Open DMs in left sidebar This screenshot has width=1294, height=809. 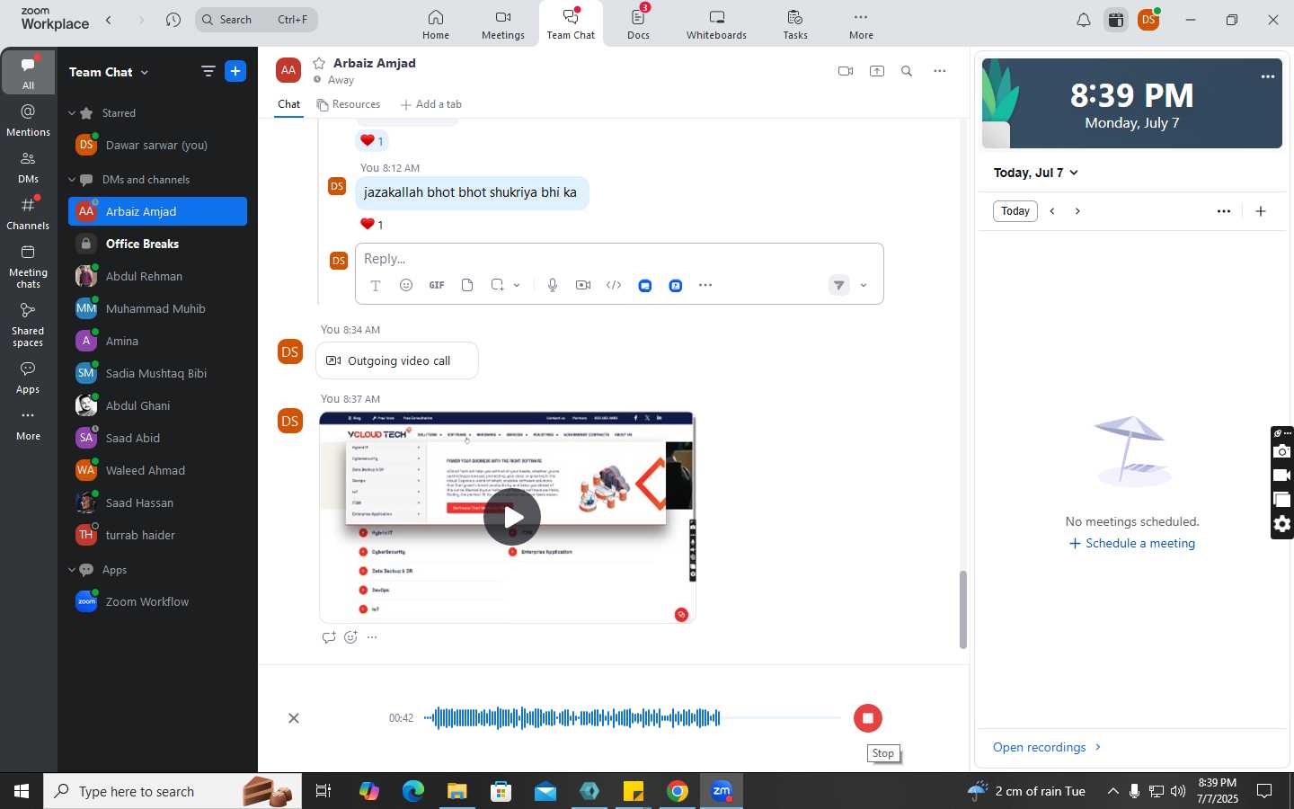28,167
